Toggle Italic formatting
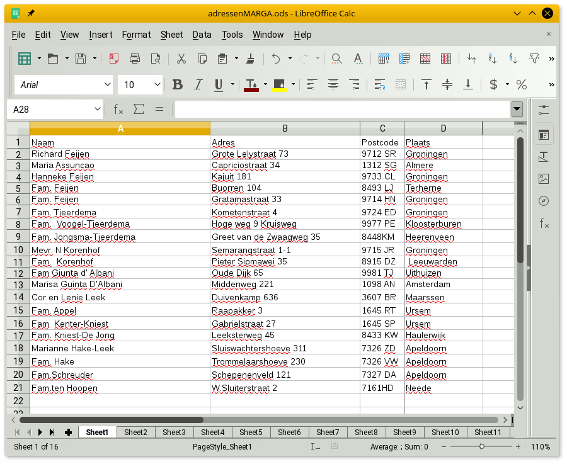The width and height of the screenshot is (567, 464). tap(198, 84)
